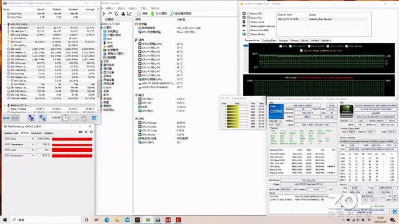399x224 pixels.
Task: Click the refresh icon in AIDA64 toolbar
Action: point(117,14)
